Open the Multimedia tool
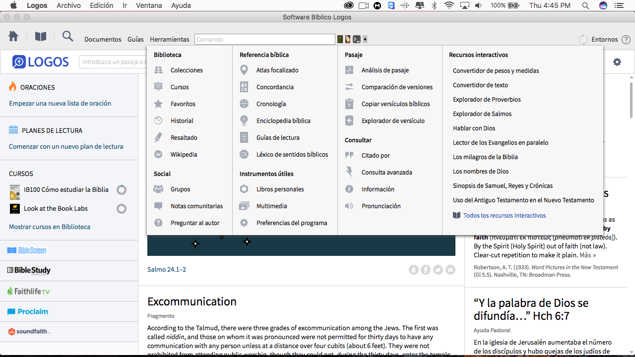The image size is (635, 357). point(271,206)
